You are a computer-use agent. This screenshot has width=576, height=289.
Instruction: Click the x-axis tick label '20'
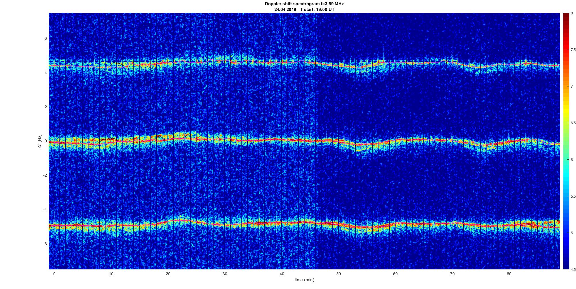click(168, 274)
